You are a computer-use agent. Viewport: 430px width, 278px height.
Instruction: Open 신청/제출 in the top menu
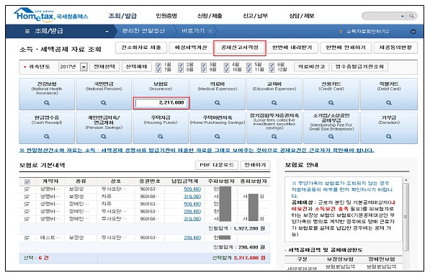(x=210, y=16)
